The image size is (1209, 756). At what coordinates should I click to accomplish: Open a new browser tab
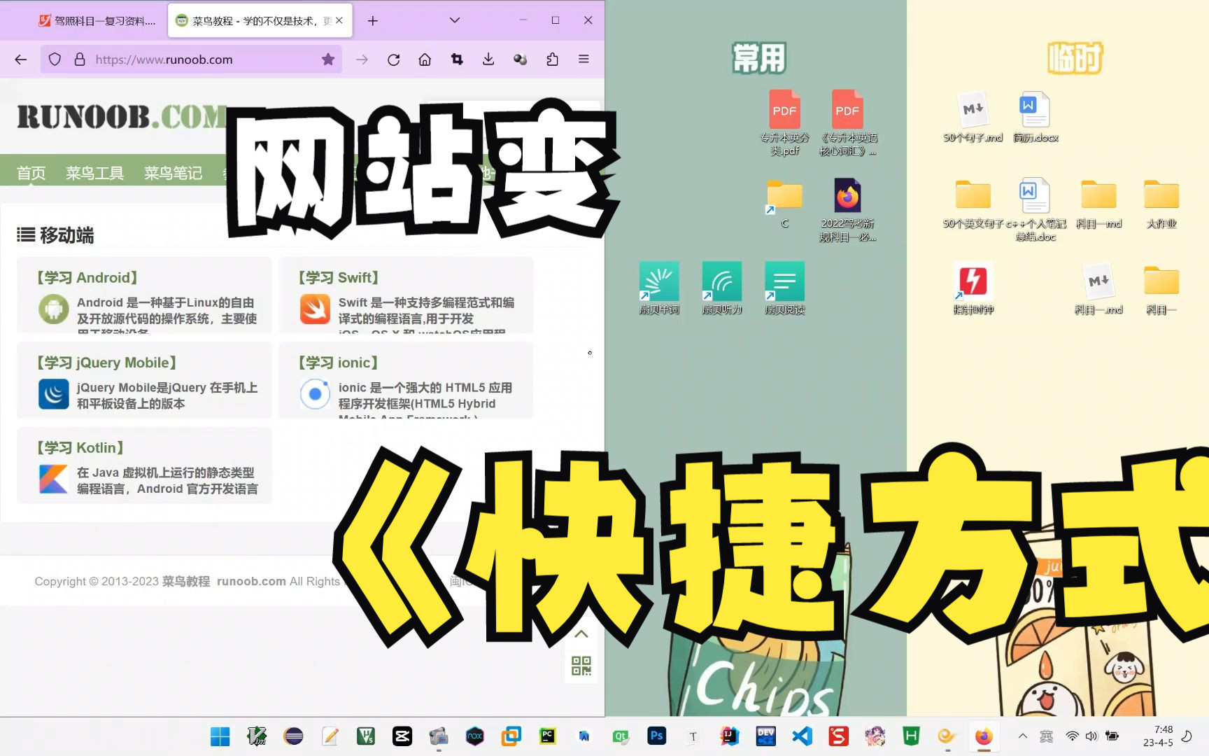pyautogui.click(x=373, y=20)
